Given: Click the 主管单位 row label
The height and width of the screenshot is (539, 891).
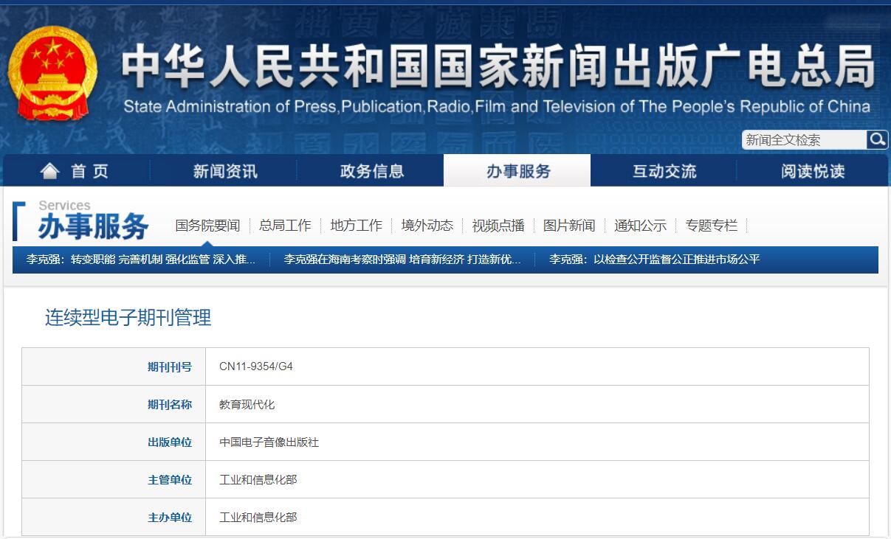Looking at the screenshot, I should tap(170, 479).
